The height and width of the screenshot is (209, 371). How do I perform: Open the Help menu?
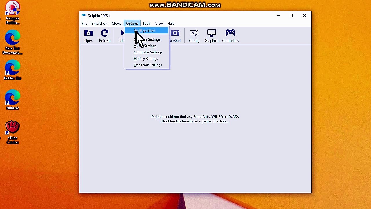tap(171, 24)
